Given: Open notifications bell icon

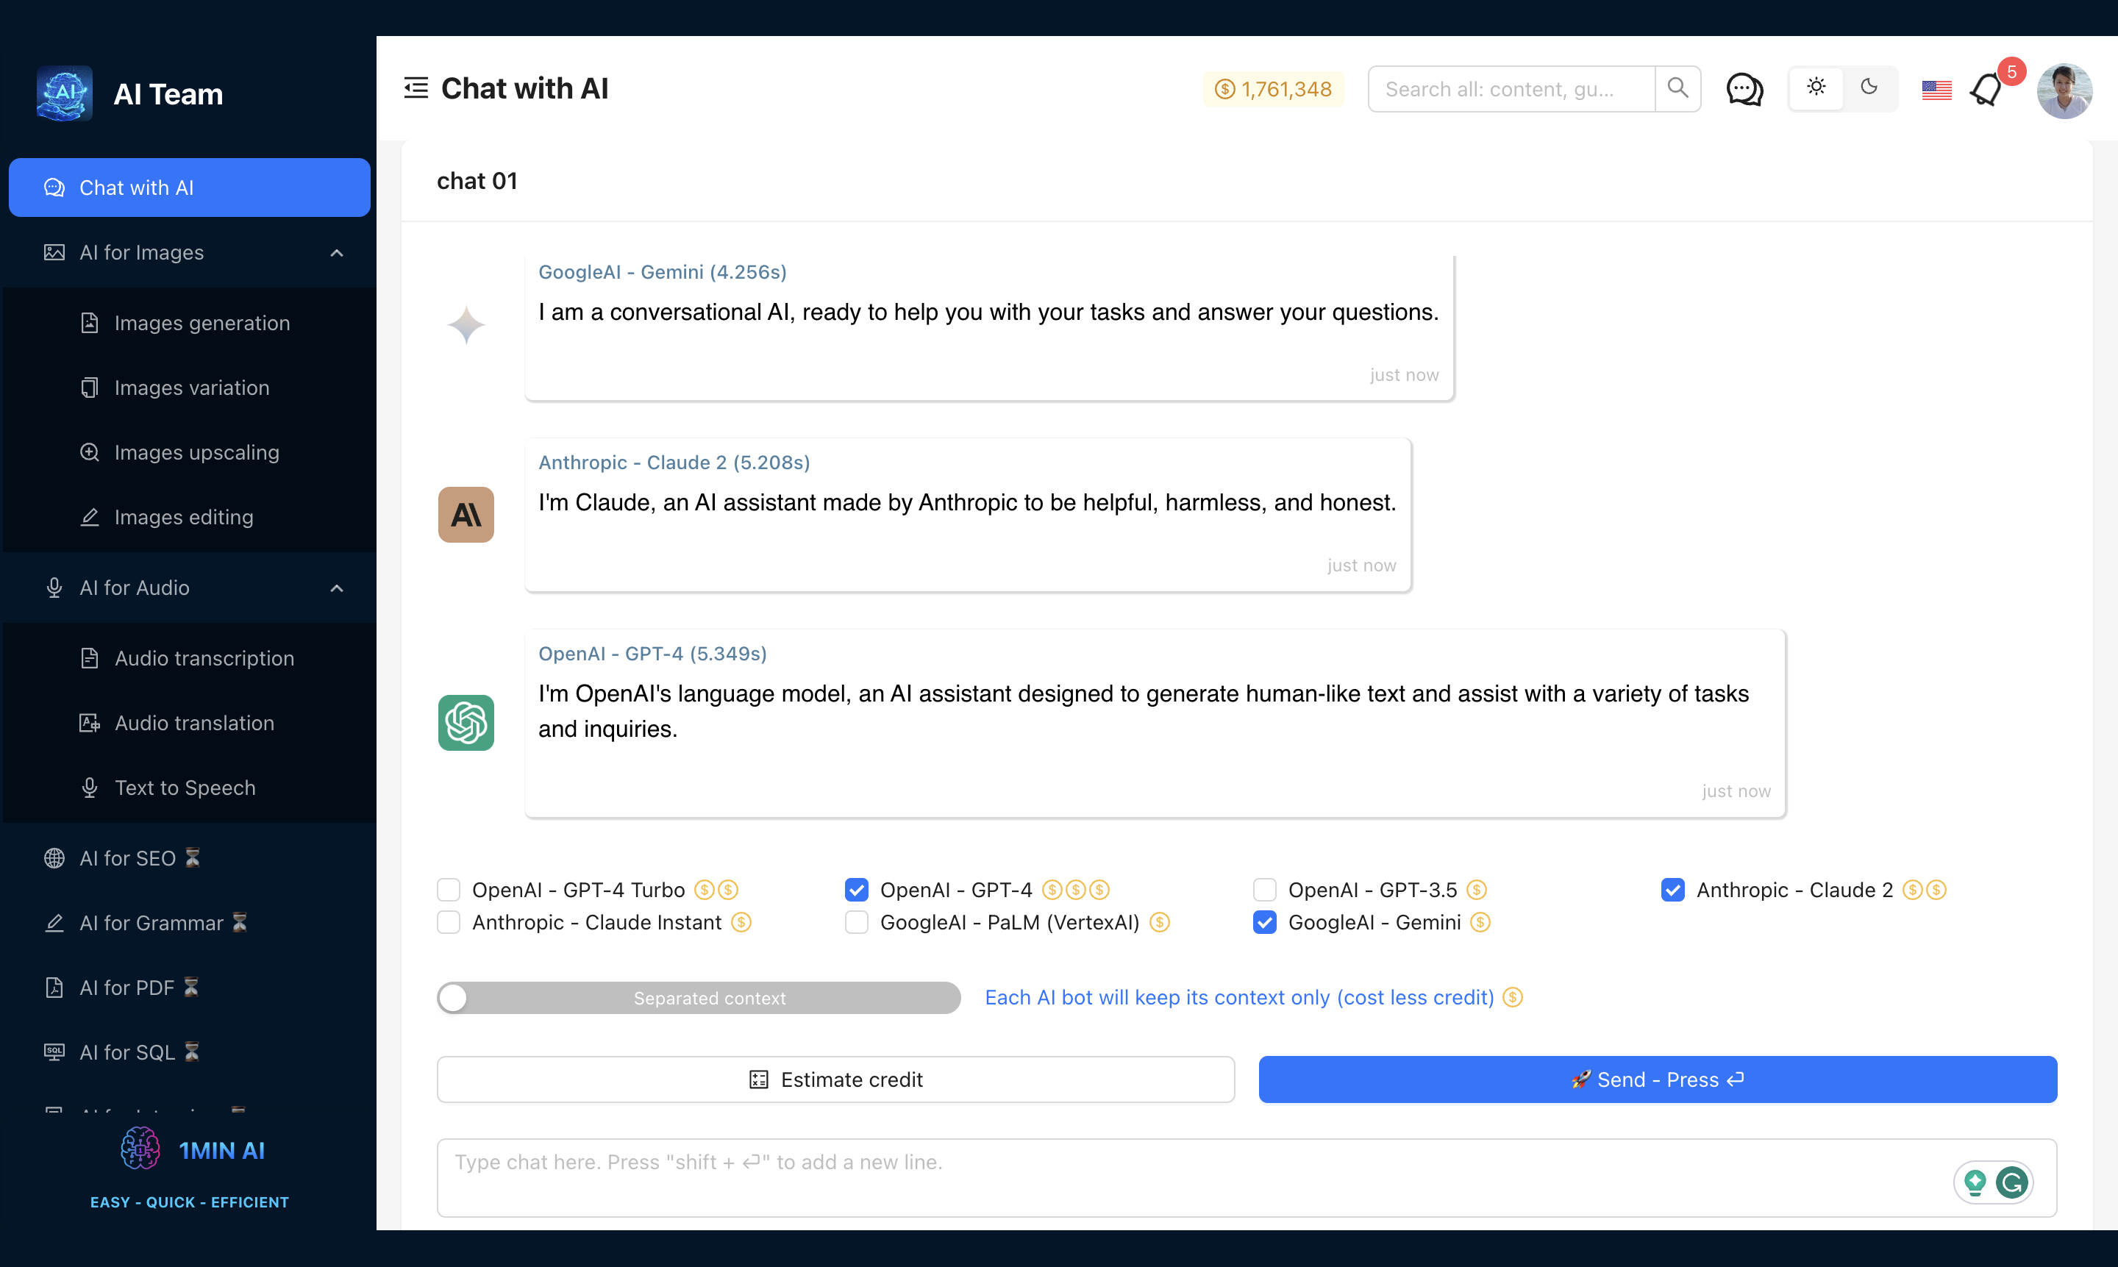Looking at the screenshot, I should (x=1986, y=90).
